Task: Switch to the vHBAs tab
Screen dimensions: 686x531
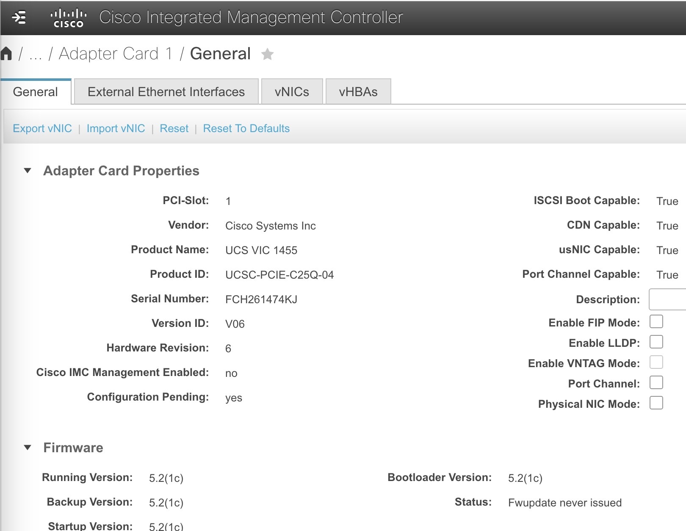Action: pyautogui.click(x=358, y=91)
